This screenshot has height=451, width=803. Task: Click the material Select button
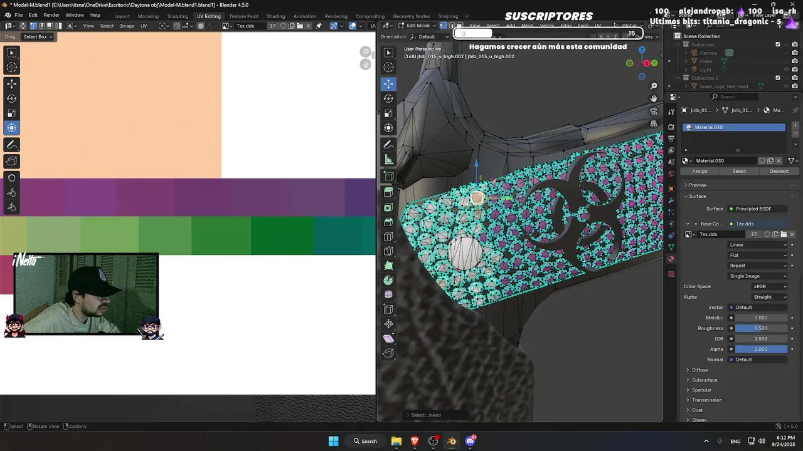739,171
